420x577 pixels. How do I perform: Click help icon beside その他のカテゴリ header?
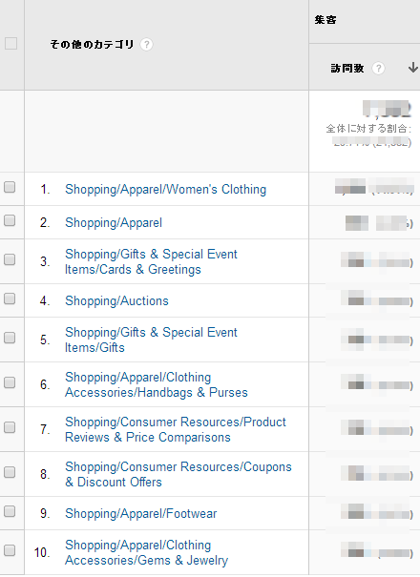[146, 45]
